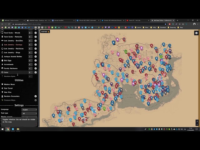Toggle the Fast Travel utility markers
Screen dimensions: 200x150
click(x=9, y=88)
